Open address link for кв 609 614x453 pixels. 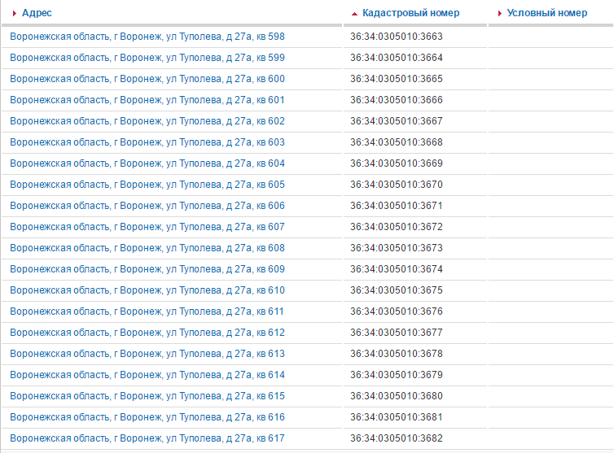(147, 269)
